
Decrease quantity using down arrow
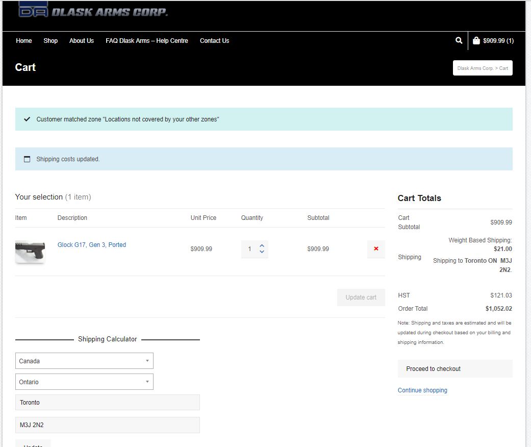pos(262,252)
